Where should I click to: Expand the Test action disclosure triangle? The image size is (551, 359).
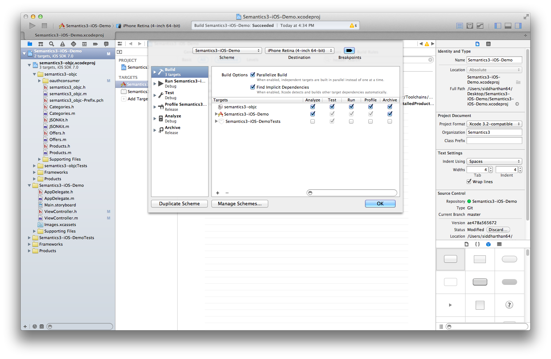(155, 95)
